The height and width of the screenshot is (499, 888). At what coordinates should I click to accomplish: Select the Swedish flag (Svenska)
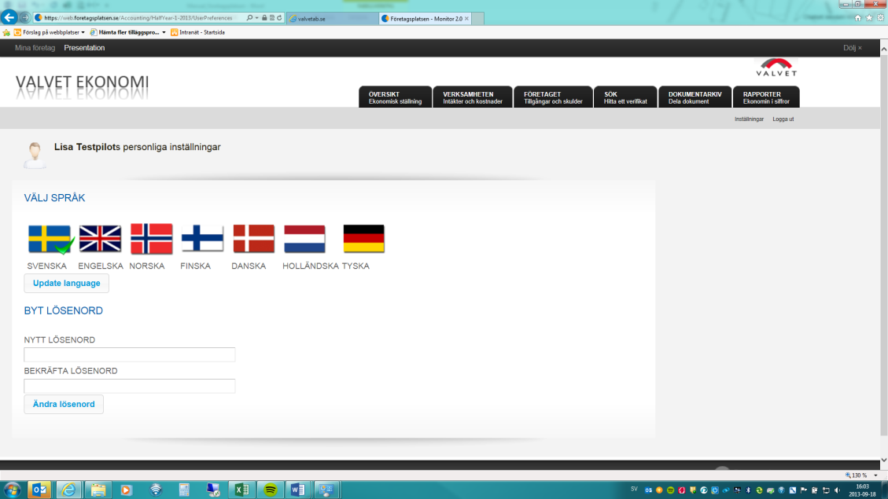coord(50,239)
